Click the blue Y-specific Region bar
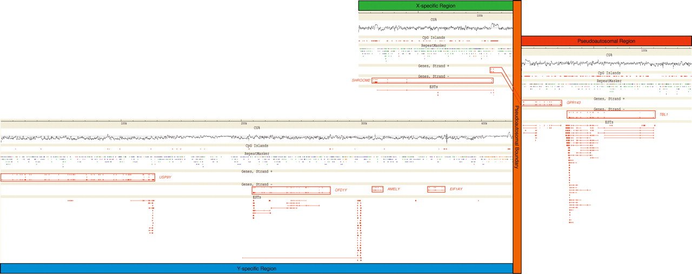 click(x=257, y=269)
